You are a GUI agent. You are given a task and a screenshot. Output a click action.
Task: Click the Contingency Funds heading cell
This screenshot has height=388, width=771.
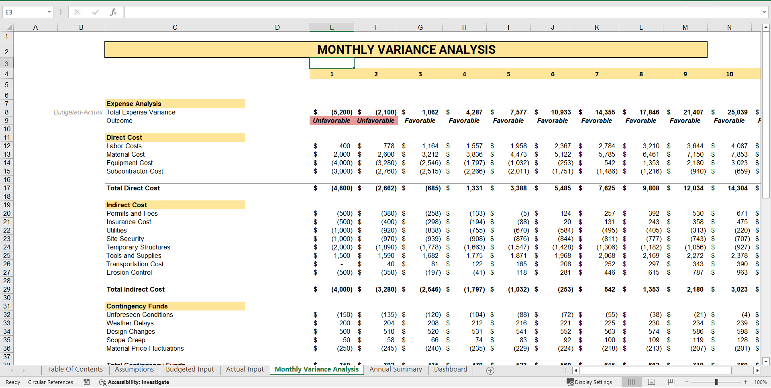[x=175, y=306]
